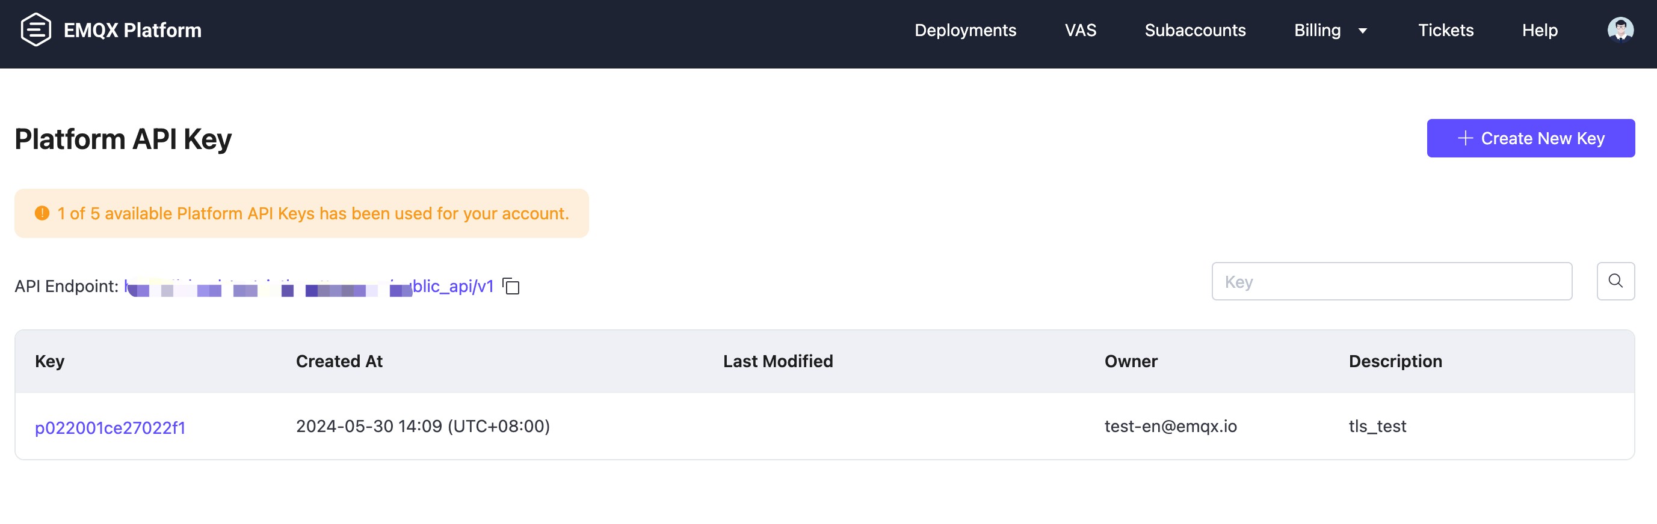1657x524 pixels.
Task: Go to the VAS menu item
Action: click(1080, 30)
